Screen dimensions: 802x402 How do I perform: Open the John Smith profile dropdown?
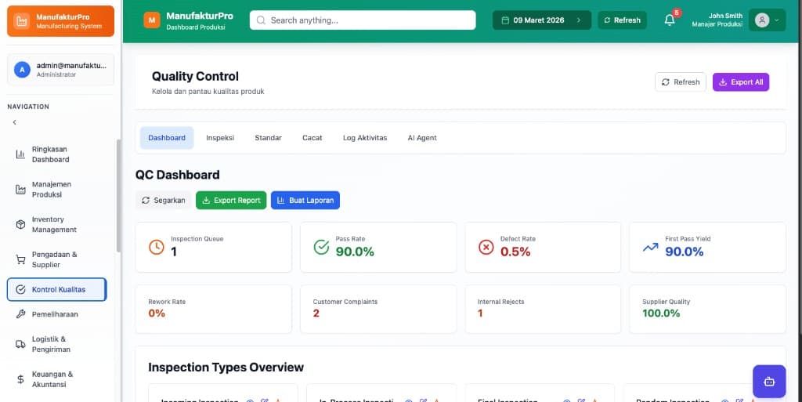click(767, 20)
